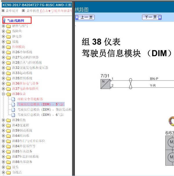Click the folder icon for 组64转向系
The image size is (174, 176).
8,136
